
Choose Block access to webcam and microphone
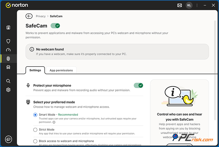[x=35, y=141]
